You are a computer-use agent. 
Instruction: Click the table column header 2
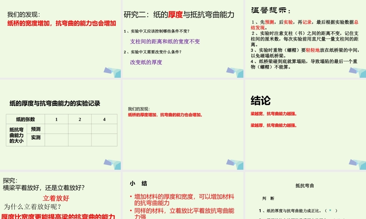coord(80,119)
